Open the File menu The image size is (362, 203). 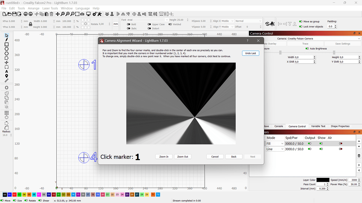point(4,8)
